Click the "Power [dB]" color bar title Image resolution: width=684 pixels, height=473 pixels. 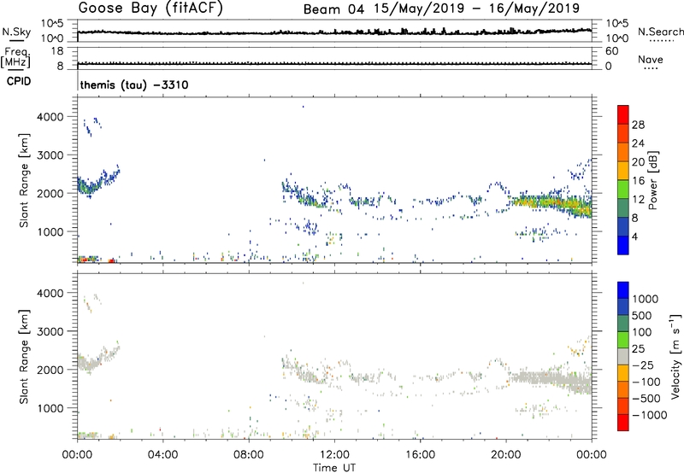pyautogui.click(x=652, y=180)
